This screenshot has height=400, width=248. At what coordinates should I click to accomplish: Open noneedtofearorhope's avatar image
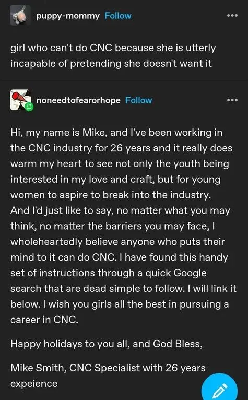[x=20, y=100]
